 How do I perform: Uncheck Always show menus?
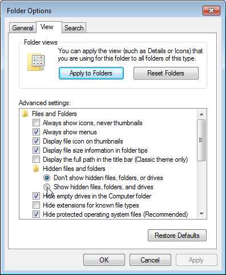(x=36, y=132)
